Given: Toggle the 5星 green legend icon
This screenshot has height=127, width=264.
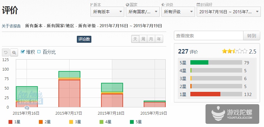Looking at the screenshot, I should click(x=132, y=122).
